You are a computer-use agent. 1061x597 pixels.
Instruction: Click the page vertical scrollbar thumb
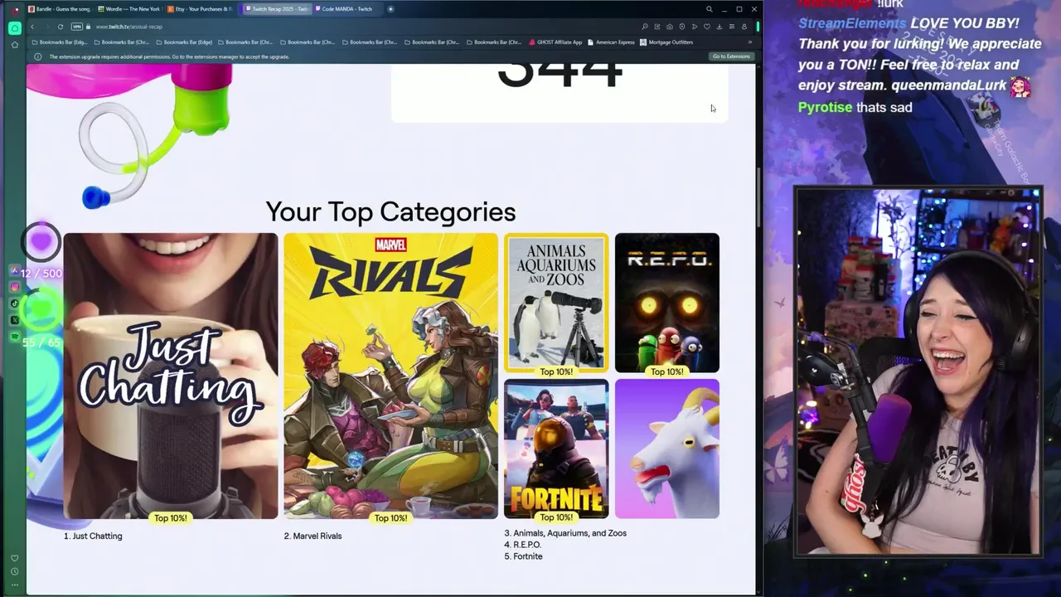(x=758, y=196)
